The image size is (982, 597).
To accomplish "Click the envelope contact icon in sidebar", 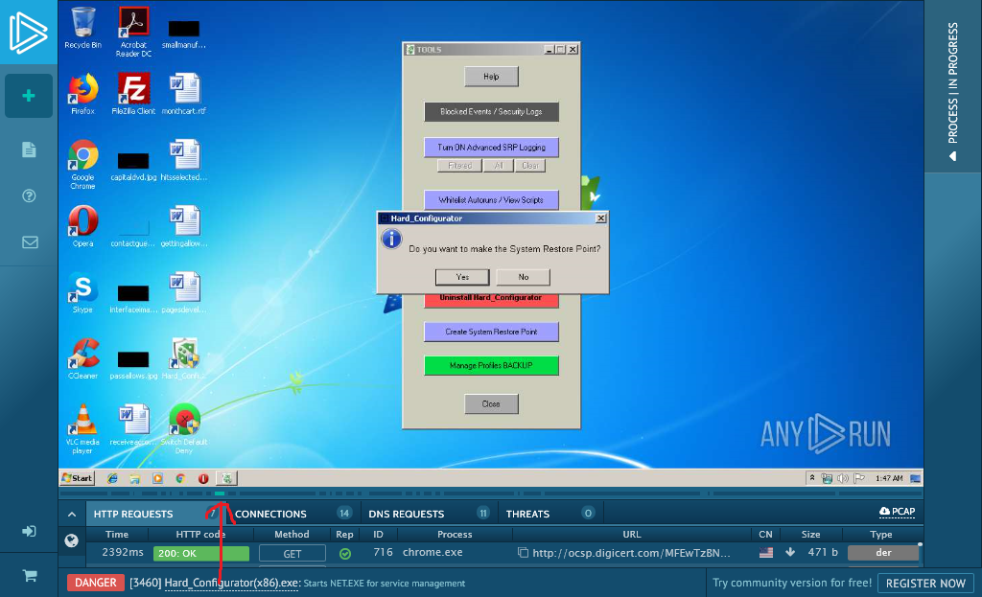I will 29,242.
